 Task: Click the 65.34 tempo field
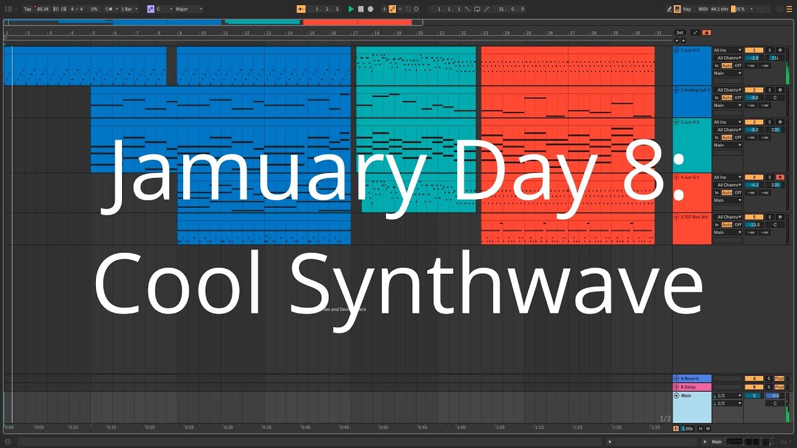click(42, 9)
